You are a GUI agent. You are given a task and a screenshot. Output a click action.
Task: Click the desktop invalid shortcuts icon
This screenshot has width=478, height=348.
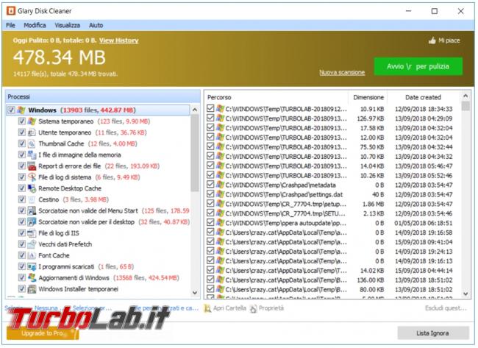click(32, 222)
